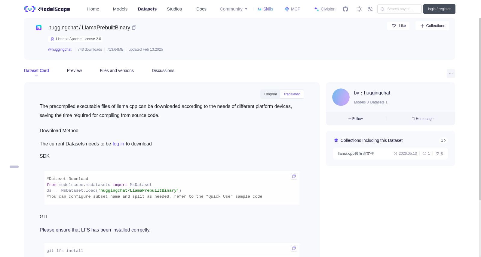This screenshot has height=257, width=481.
Task: Click 'Datasets 1' count text
Action: pos(379,102)
